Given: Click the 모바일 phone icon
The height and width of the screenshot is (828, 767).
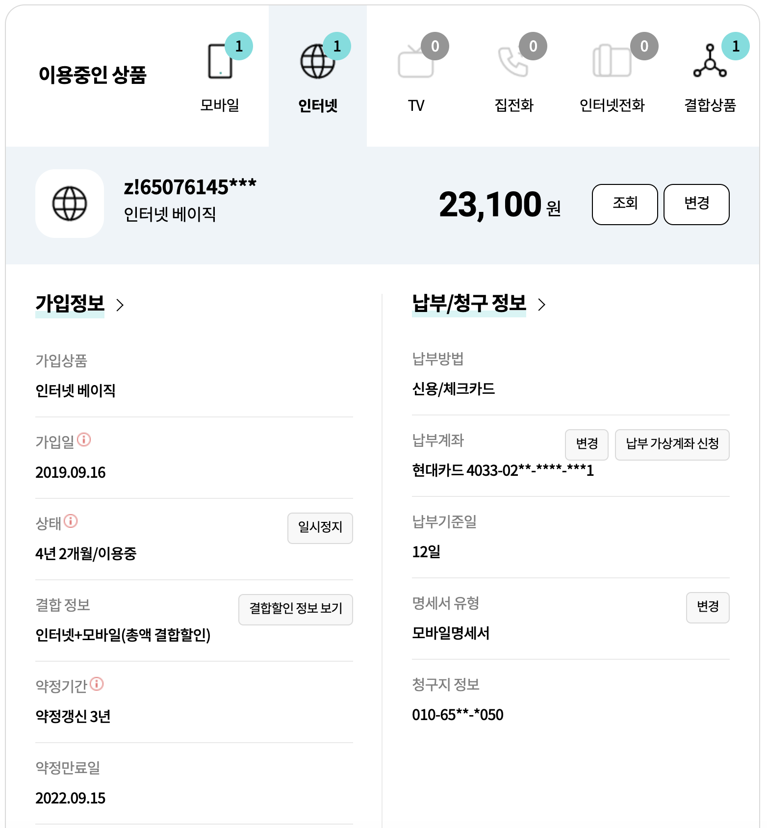Looking at the screenshot, I should pyautogui.click(x=220, y=62).
